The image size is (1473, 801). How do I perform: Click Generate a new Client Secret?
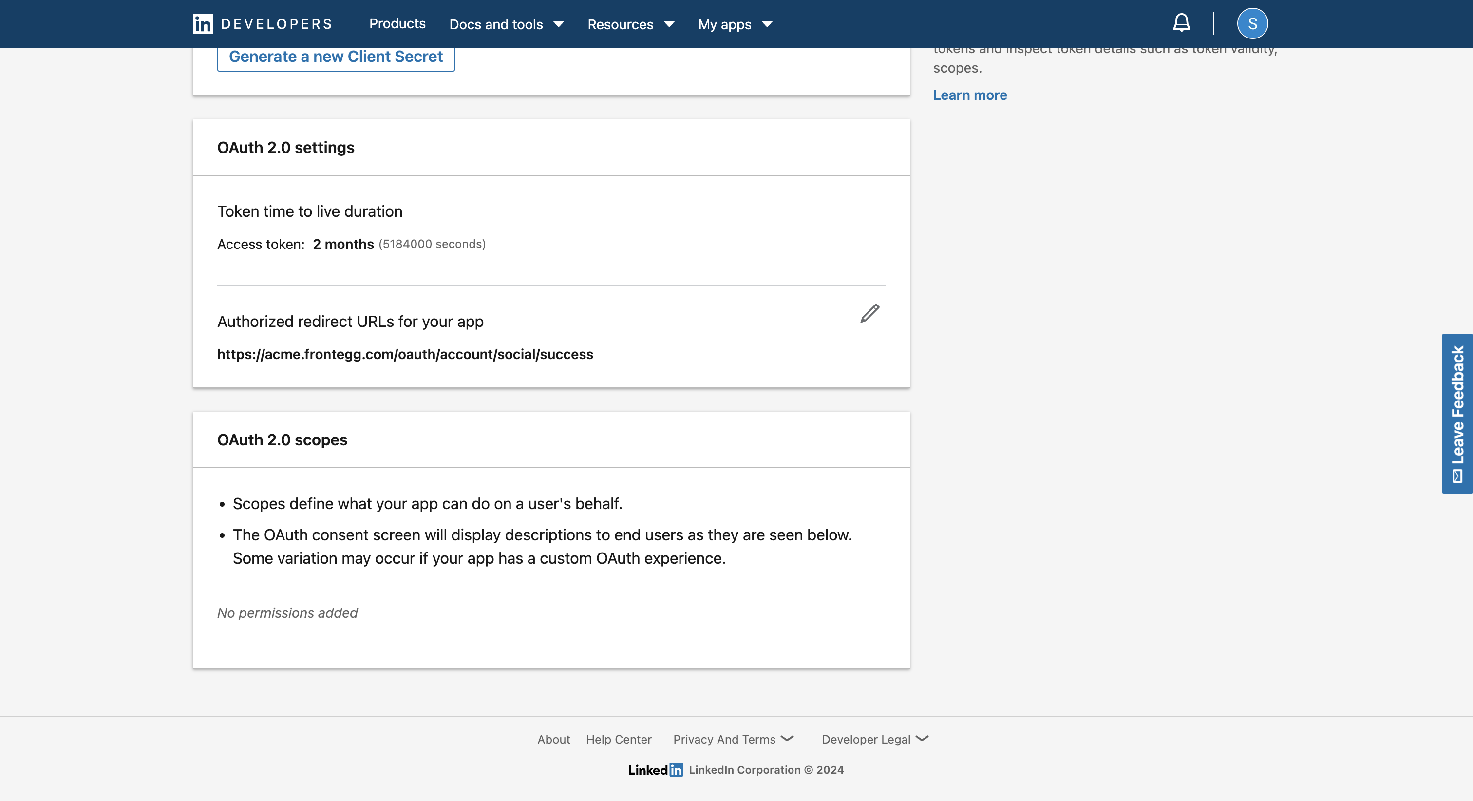coord(336,57)
